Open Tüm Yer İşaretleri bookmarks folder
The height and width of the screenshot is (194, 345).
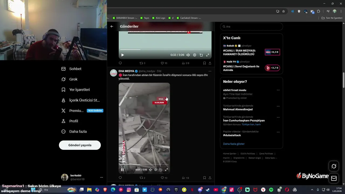[x=332, y=18]
